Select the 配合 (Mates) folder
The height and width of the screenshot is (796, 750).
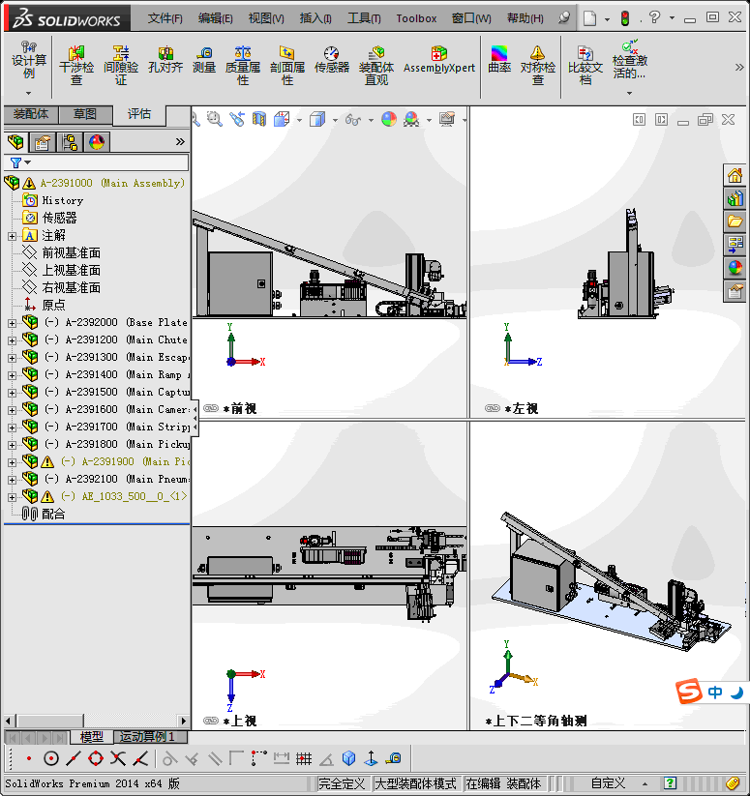(44, 515)
